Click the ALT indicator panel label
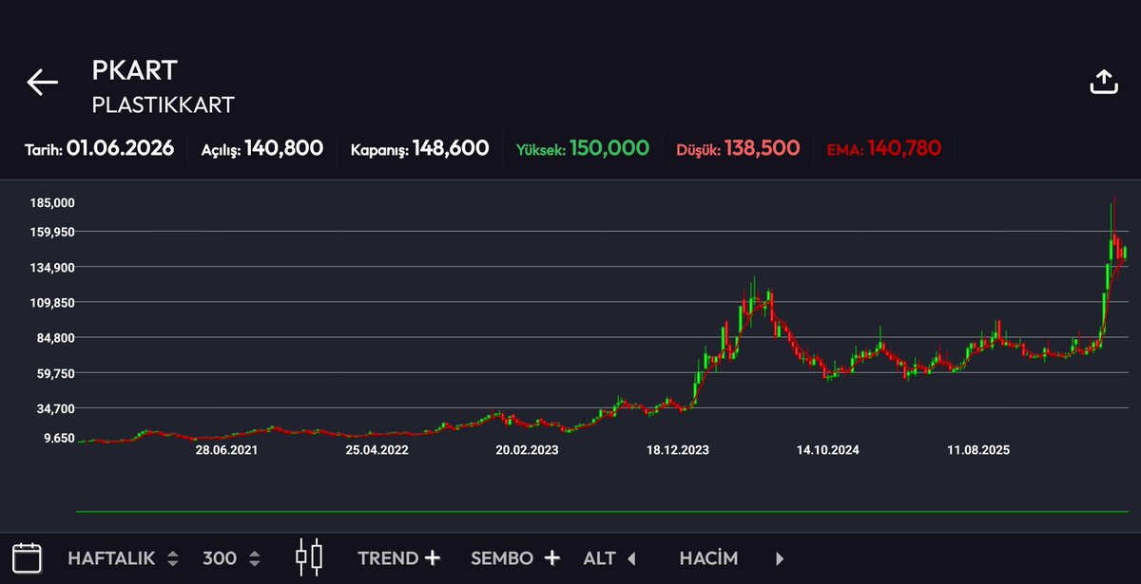 tap(600, 558)
